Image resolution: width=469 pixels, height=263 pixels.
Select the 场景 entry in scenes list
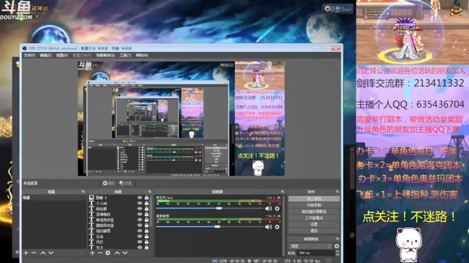click(x=54, y=198)
